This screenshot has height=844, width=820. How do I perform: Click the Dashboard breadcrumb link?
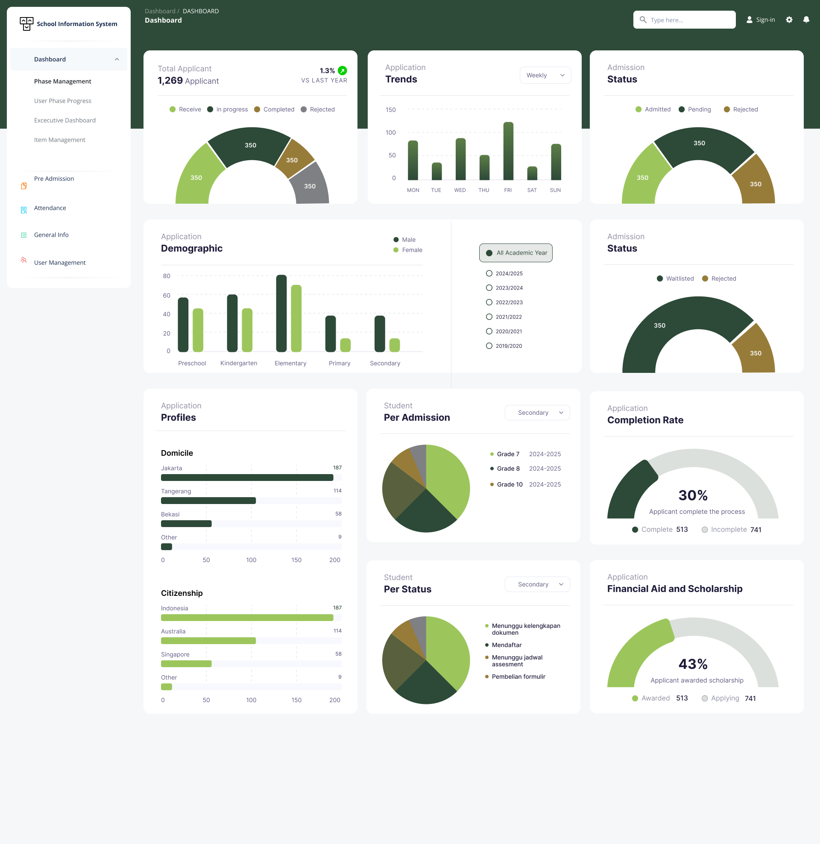[160, 11]
